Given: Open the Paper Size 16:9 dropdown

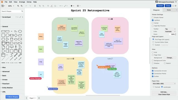Looking at the screenshot, I should (164, 84).
